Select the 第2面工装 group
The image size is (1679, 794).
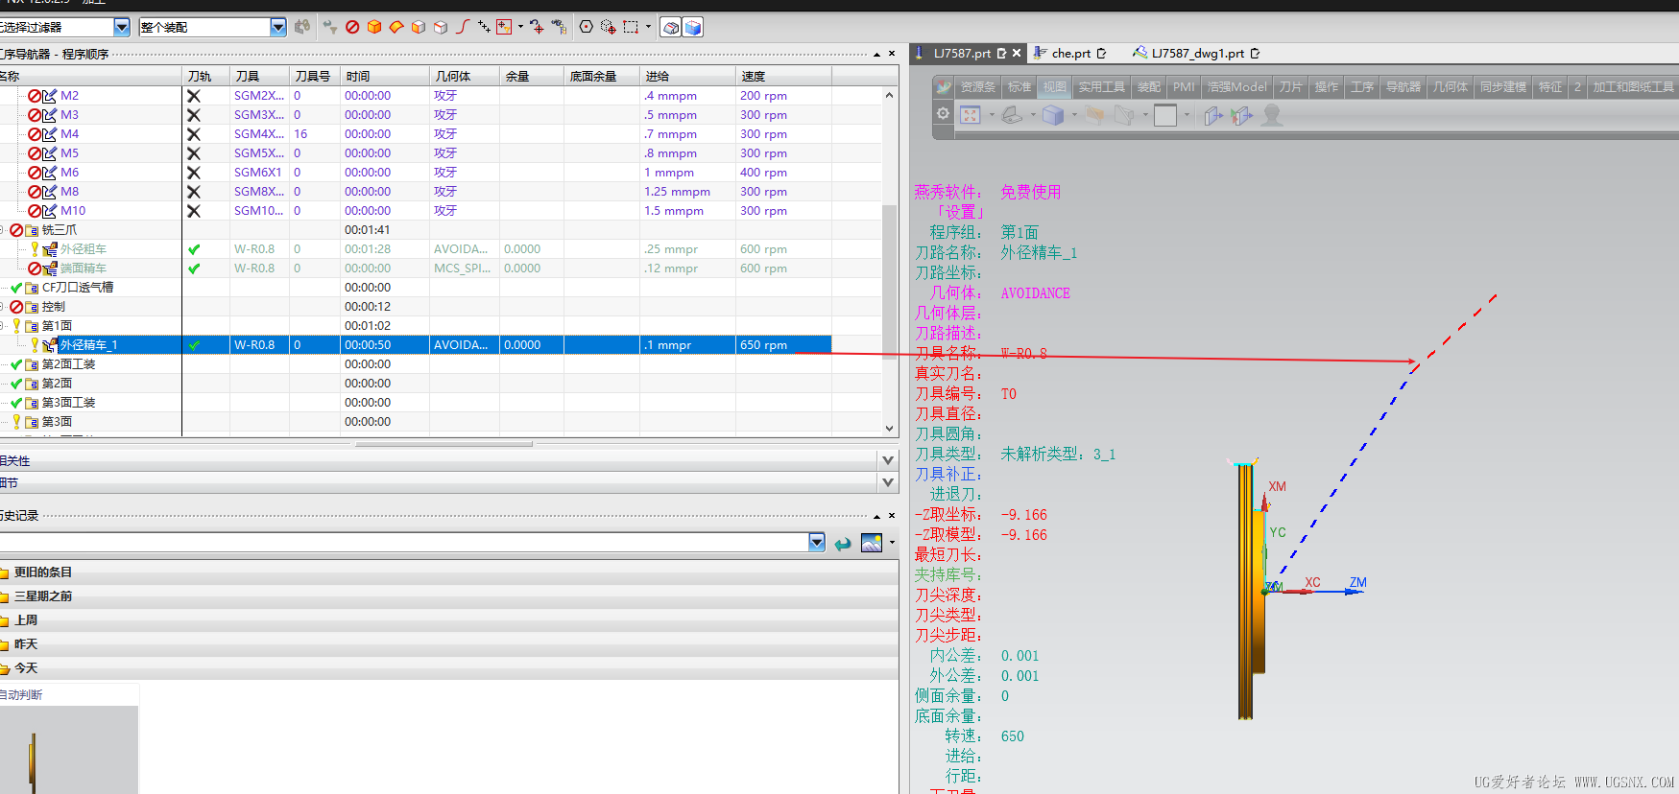point(68,363)
